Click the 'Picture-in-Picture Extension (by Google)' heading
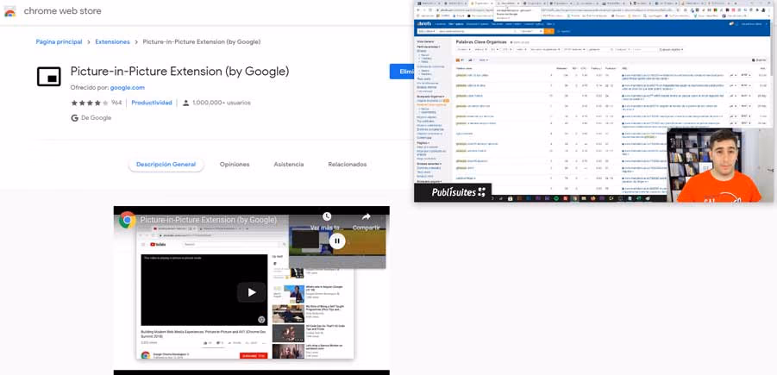The image size is (777, 375). pyautogui.click(x=180, y=72)
